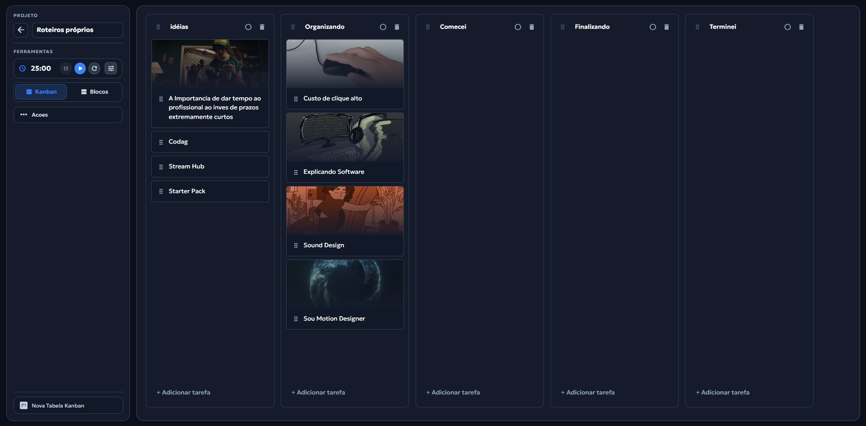Edit the Roteiros próprios project name field
Screen dimensions: 866x426
77,30
